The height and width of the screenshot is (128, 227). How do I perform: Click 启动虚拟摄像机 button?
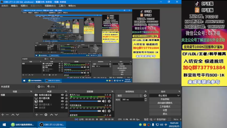[x=165, y=103]
